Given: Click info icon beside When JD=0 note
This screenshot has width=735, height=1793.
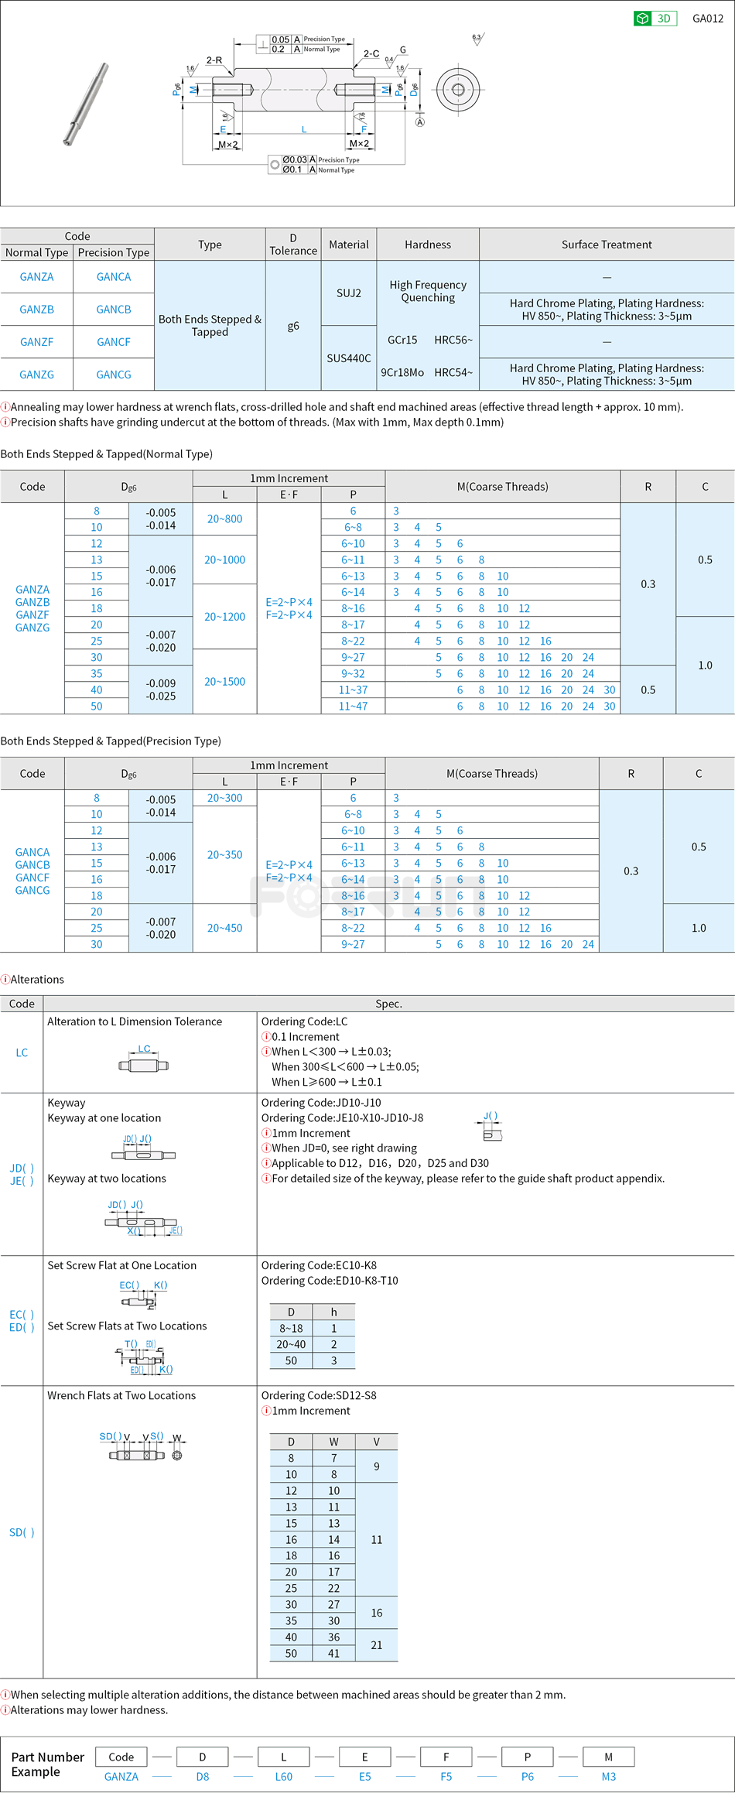Looking at the screenshot, I should [266, 1148].
